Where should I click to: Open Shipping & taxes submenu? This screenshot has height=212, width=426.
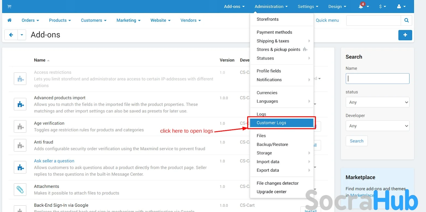pos(273,41)
